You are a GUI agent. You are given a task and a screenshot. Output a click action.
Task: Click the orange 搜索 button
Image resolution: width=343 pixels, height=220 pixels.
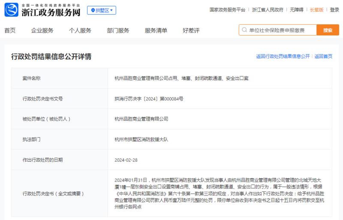pyautogui.click(x=328, y=30)
